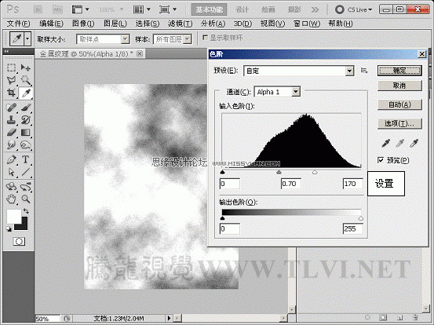
Task: Open the 图层(L) menu
Action: [115, 24]
